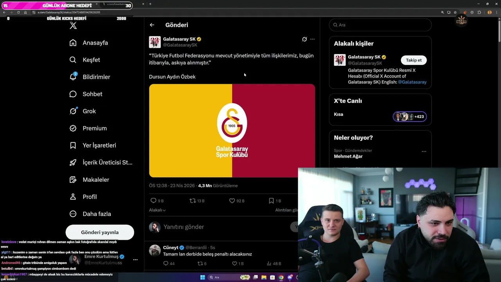Click the address bar URL
501x282 pixels.
pyautogui.click(x=69, y=13)
